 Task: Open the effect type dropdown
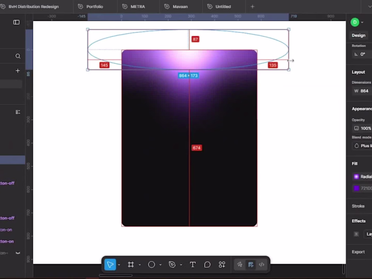click(x=368, y=234)
